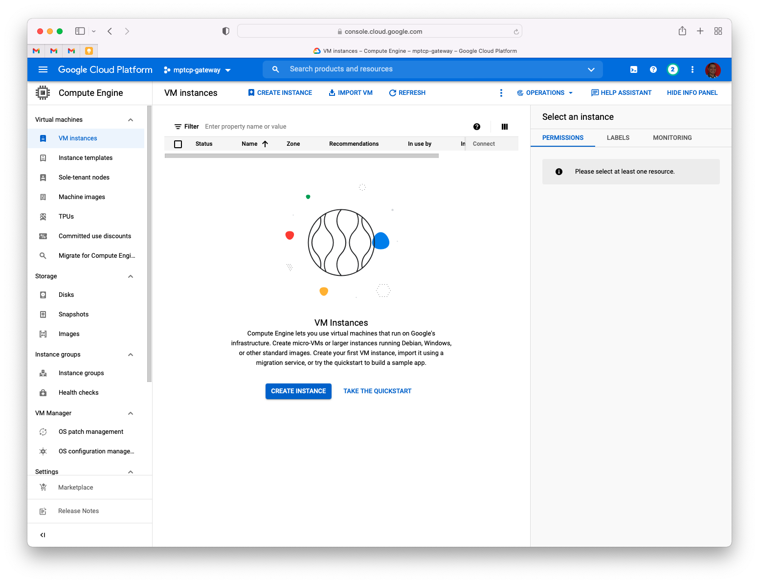
Task: Open the mptcp-gateway project selector
Action: tap(197, 70)
